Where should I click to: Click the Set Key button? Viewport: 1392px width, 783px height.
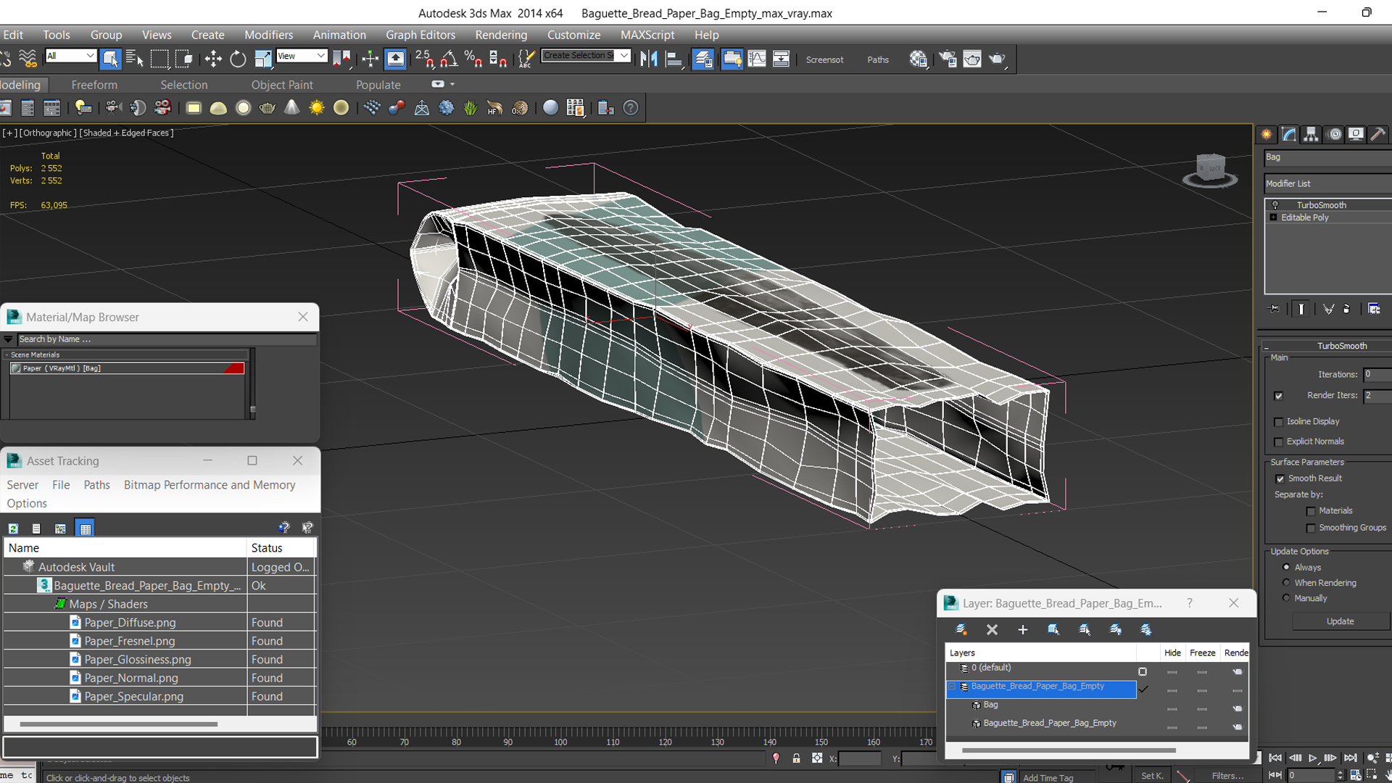point(1152,776)
